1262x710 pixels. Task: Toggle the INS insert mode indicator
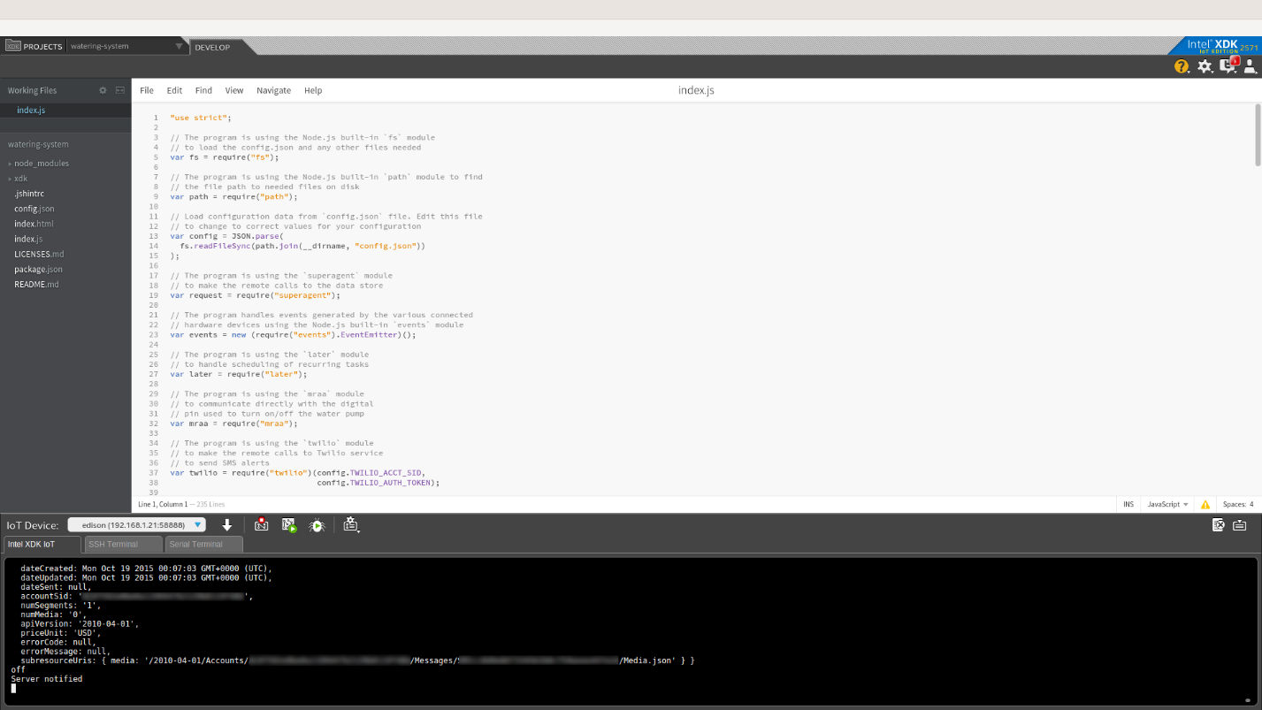[x=1128, y=504]
